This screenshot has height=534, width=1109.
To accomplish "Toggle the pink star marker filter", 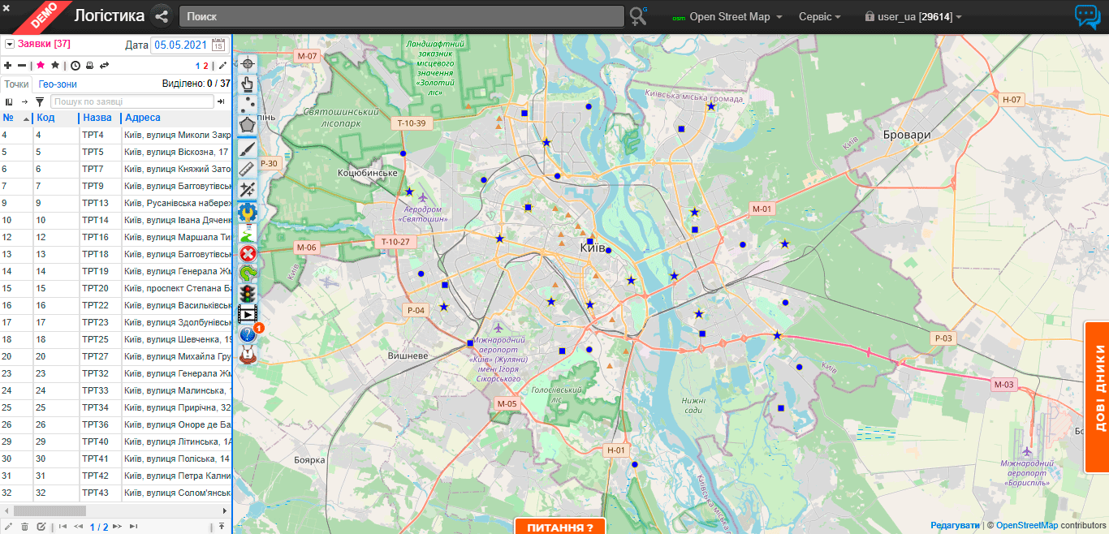I will click(x=40, y=65).
